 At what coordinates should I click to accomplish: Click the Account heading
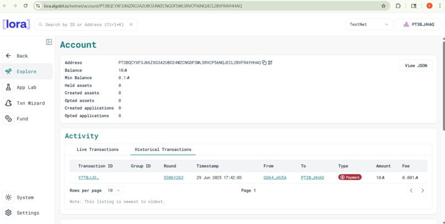coord(78,45)
